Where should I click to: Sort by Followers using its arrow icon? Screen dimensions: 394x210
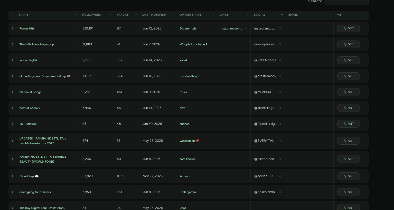pos(110,14)
